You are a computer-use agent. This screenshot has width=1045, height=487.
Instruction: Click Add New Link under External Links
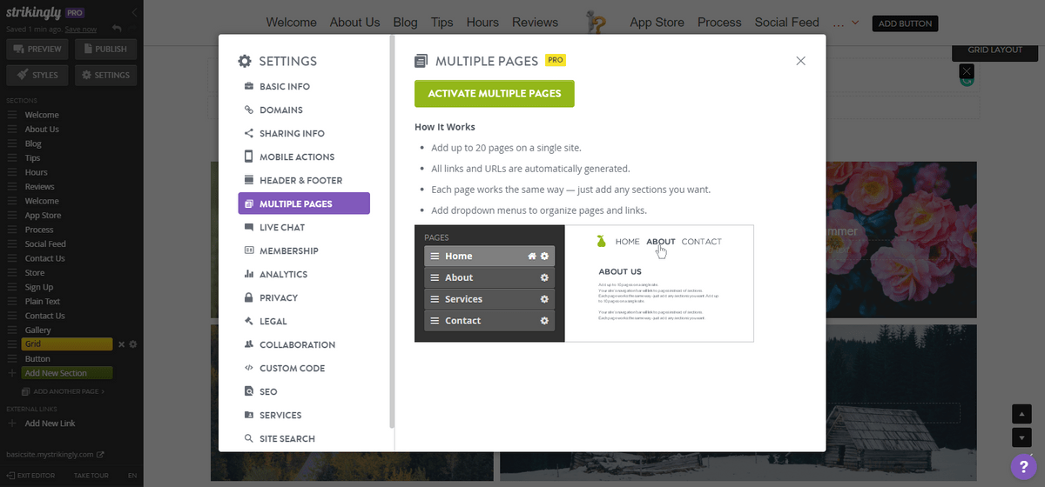tap(50, 424)
